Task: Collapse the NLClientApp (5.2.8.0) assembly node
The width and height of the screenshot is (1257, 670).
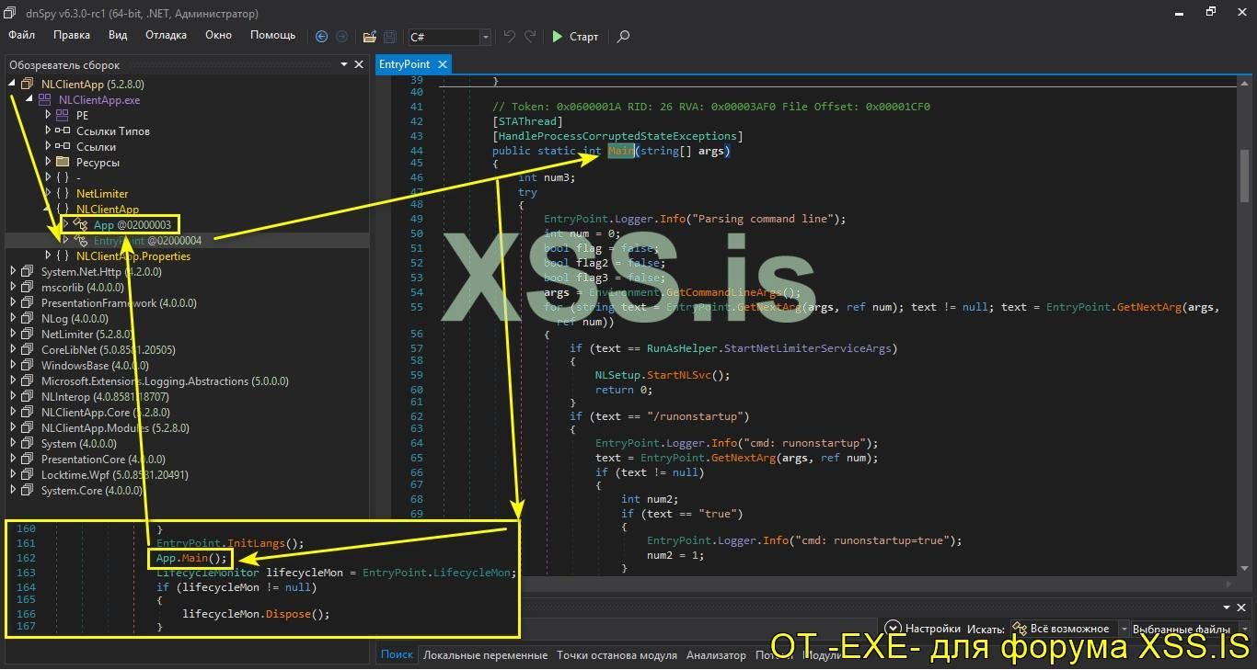Action: [x=12, y=84]
